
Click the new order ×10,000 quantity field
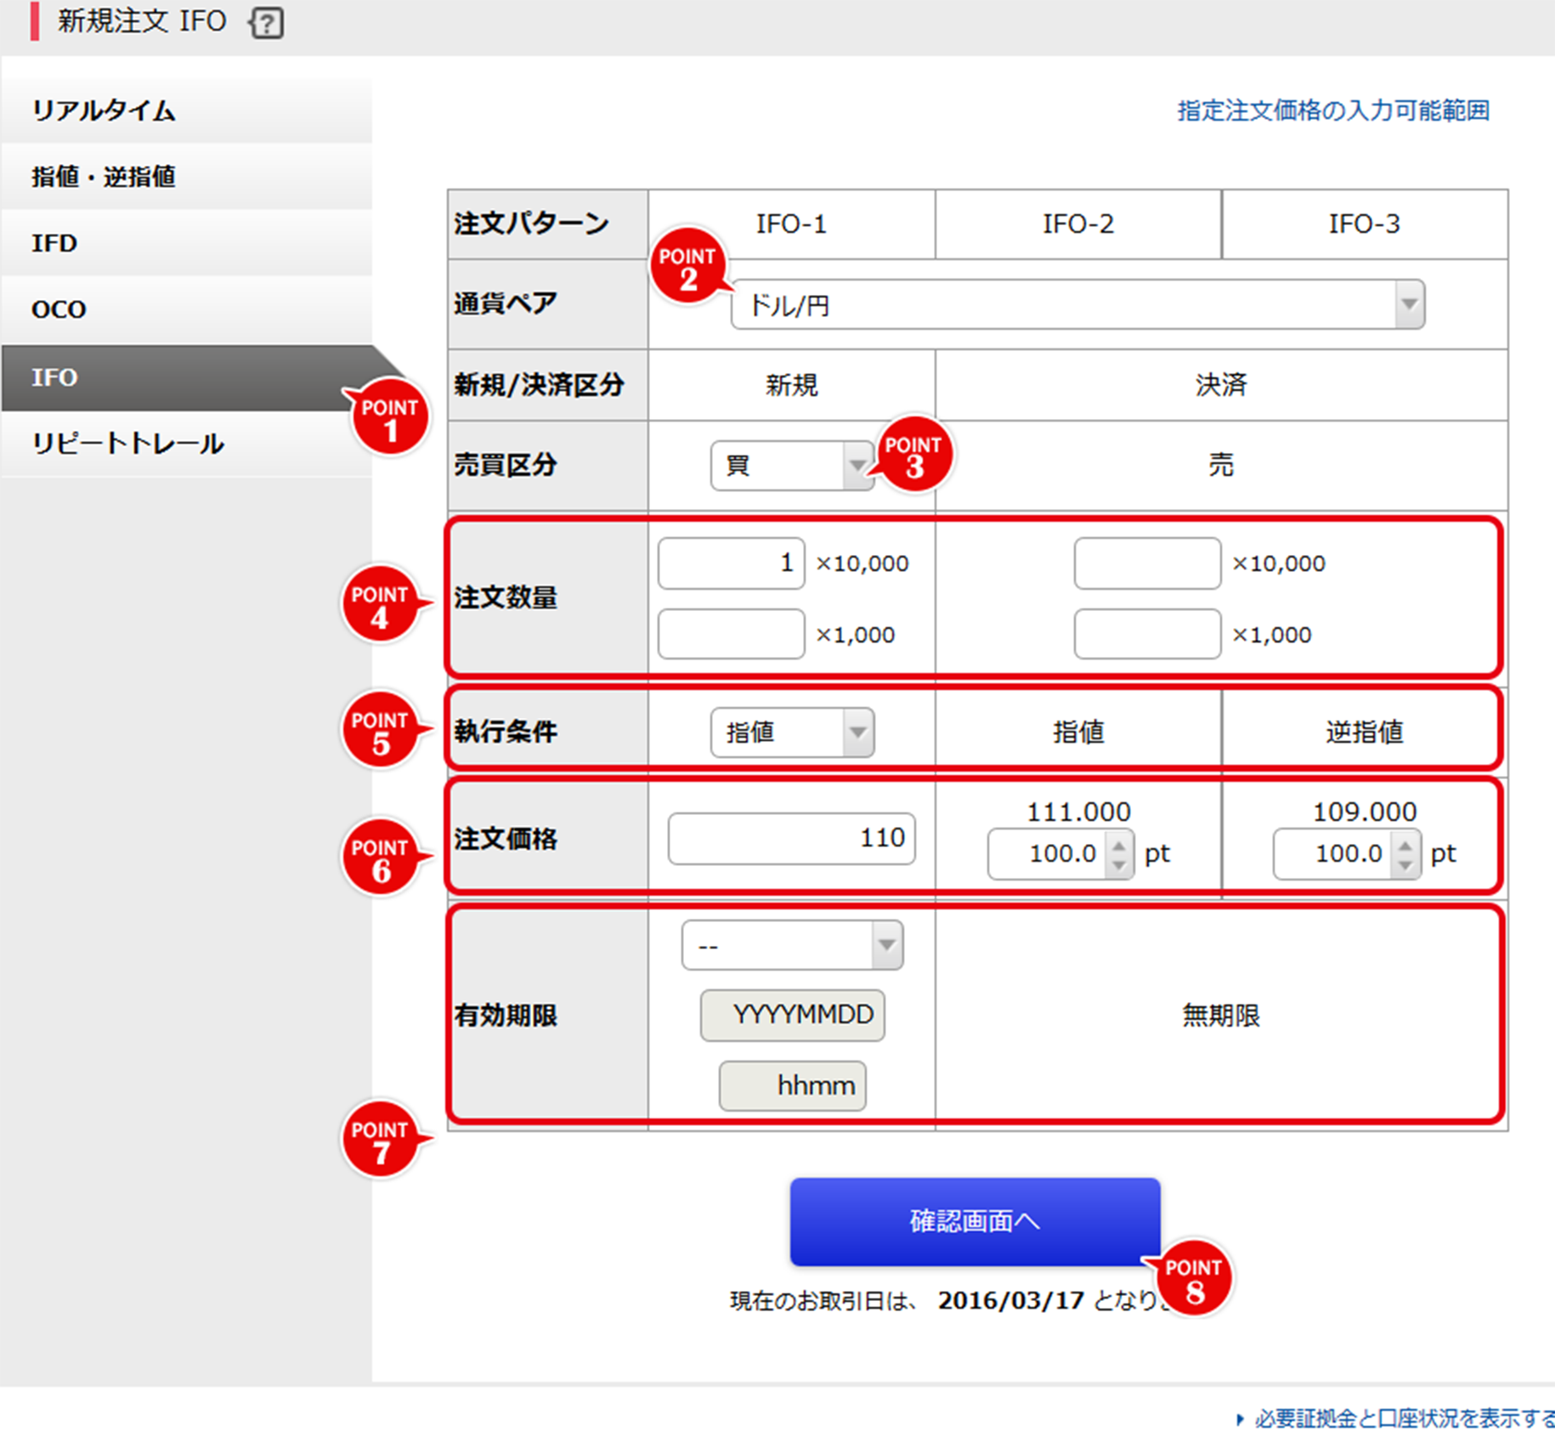point(731,563)
